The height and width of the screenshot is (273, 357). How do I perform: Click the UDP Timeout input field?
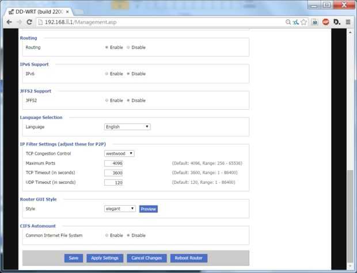tap(113, 183)
